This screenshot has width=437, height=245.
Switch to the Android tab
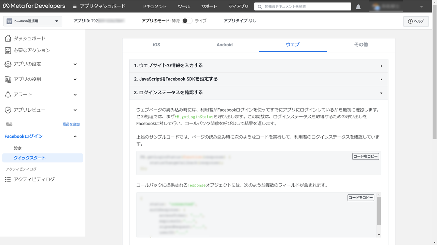tap(225, 45)
